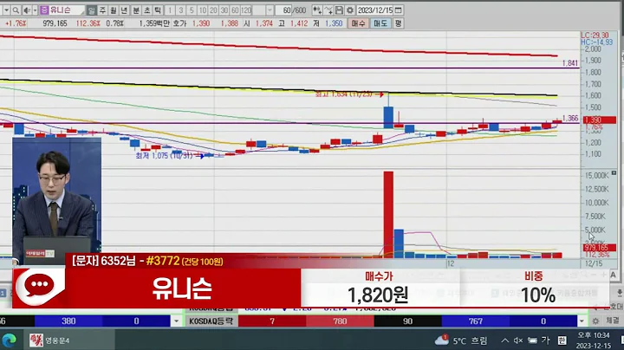Click the 380 blue cell in left bar
The width and height of the screenshot is (624, 350).
pos(68,321)
